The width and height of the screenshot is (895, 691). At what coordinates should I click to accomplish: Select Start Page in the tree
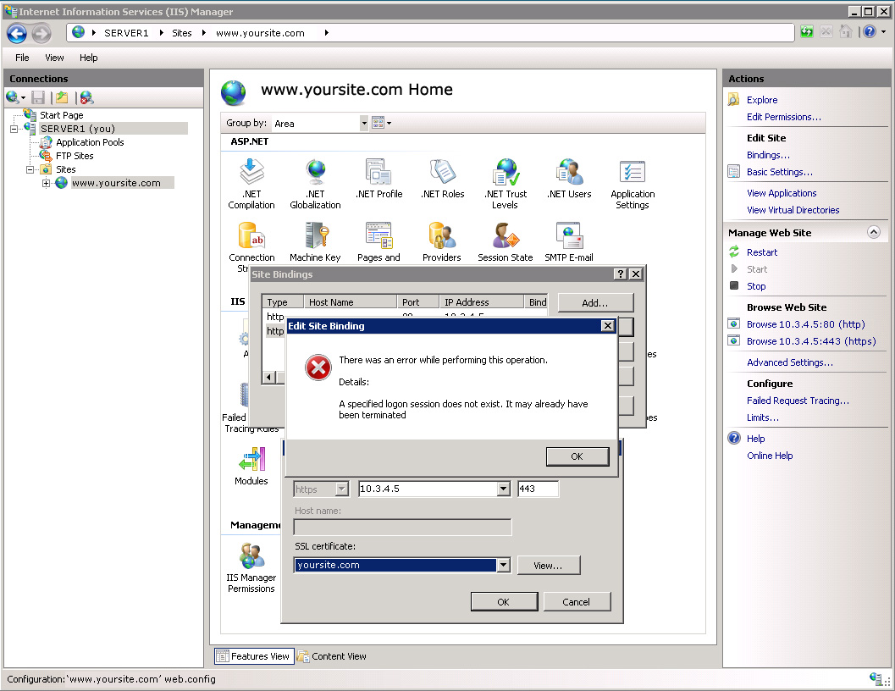61,115
